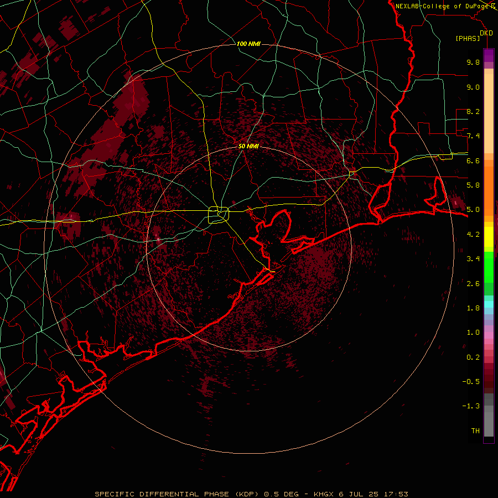Click the bright green segment of the color bar

coord(489,267)
